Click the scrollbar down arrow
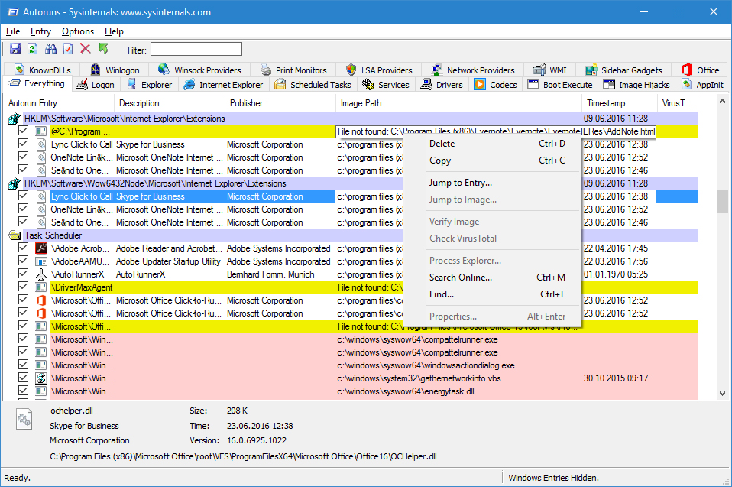732x487 pixels. pos(722,394)
